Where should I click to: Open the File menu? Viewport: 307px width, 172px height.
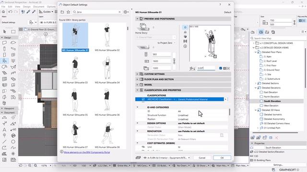pos(3,7)
